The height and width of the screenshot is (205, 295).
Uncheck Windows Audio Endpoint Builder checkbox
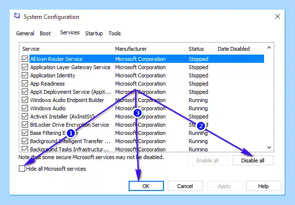pyautogui.click(x=25, y=100)
